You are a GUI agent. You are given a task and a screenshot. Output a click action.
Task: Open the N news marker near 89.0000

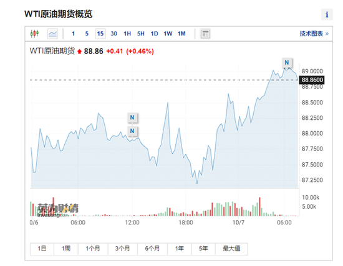[x=287, y=63]
